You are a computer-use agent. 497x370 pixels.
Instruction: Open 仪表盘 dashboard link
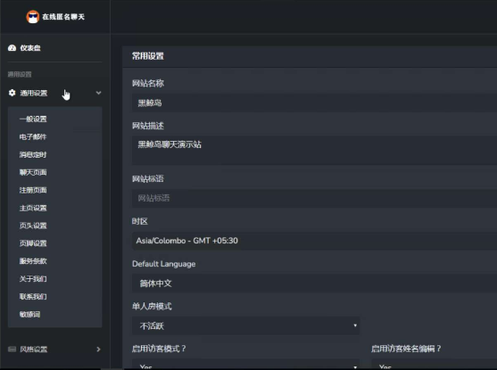click(x=30, y=48)
